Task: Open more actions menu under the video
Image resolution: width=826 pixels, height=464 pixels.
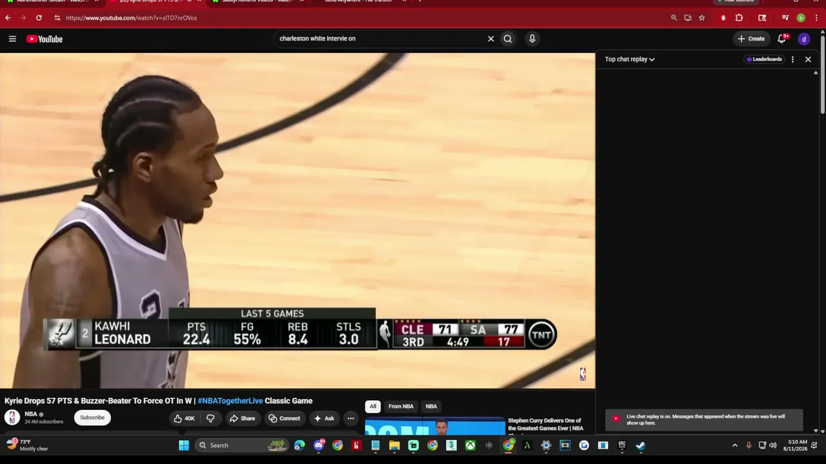Action: (350, 418)
